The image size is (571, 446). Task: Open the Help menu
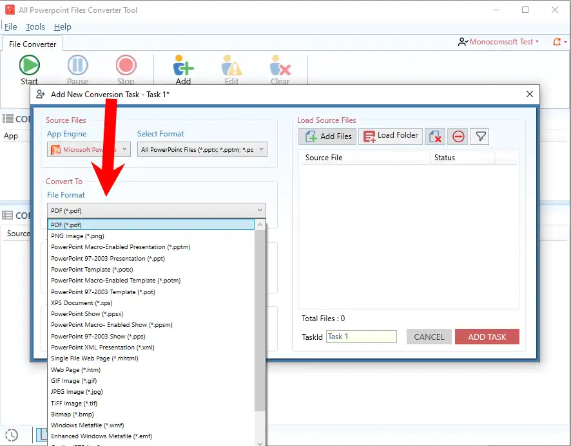63,27
